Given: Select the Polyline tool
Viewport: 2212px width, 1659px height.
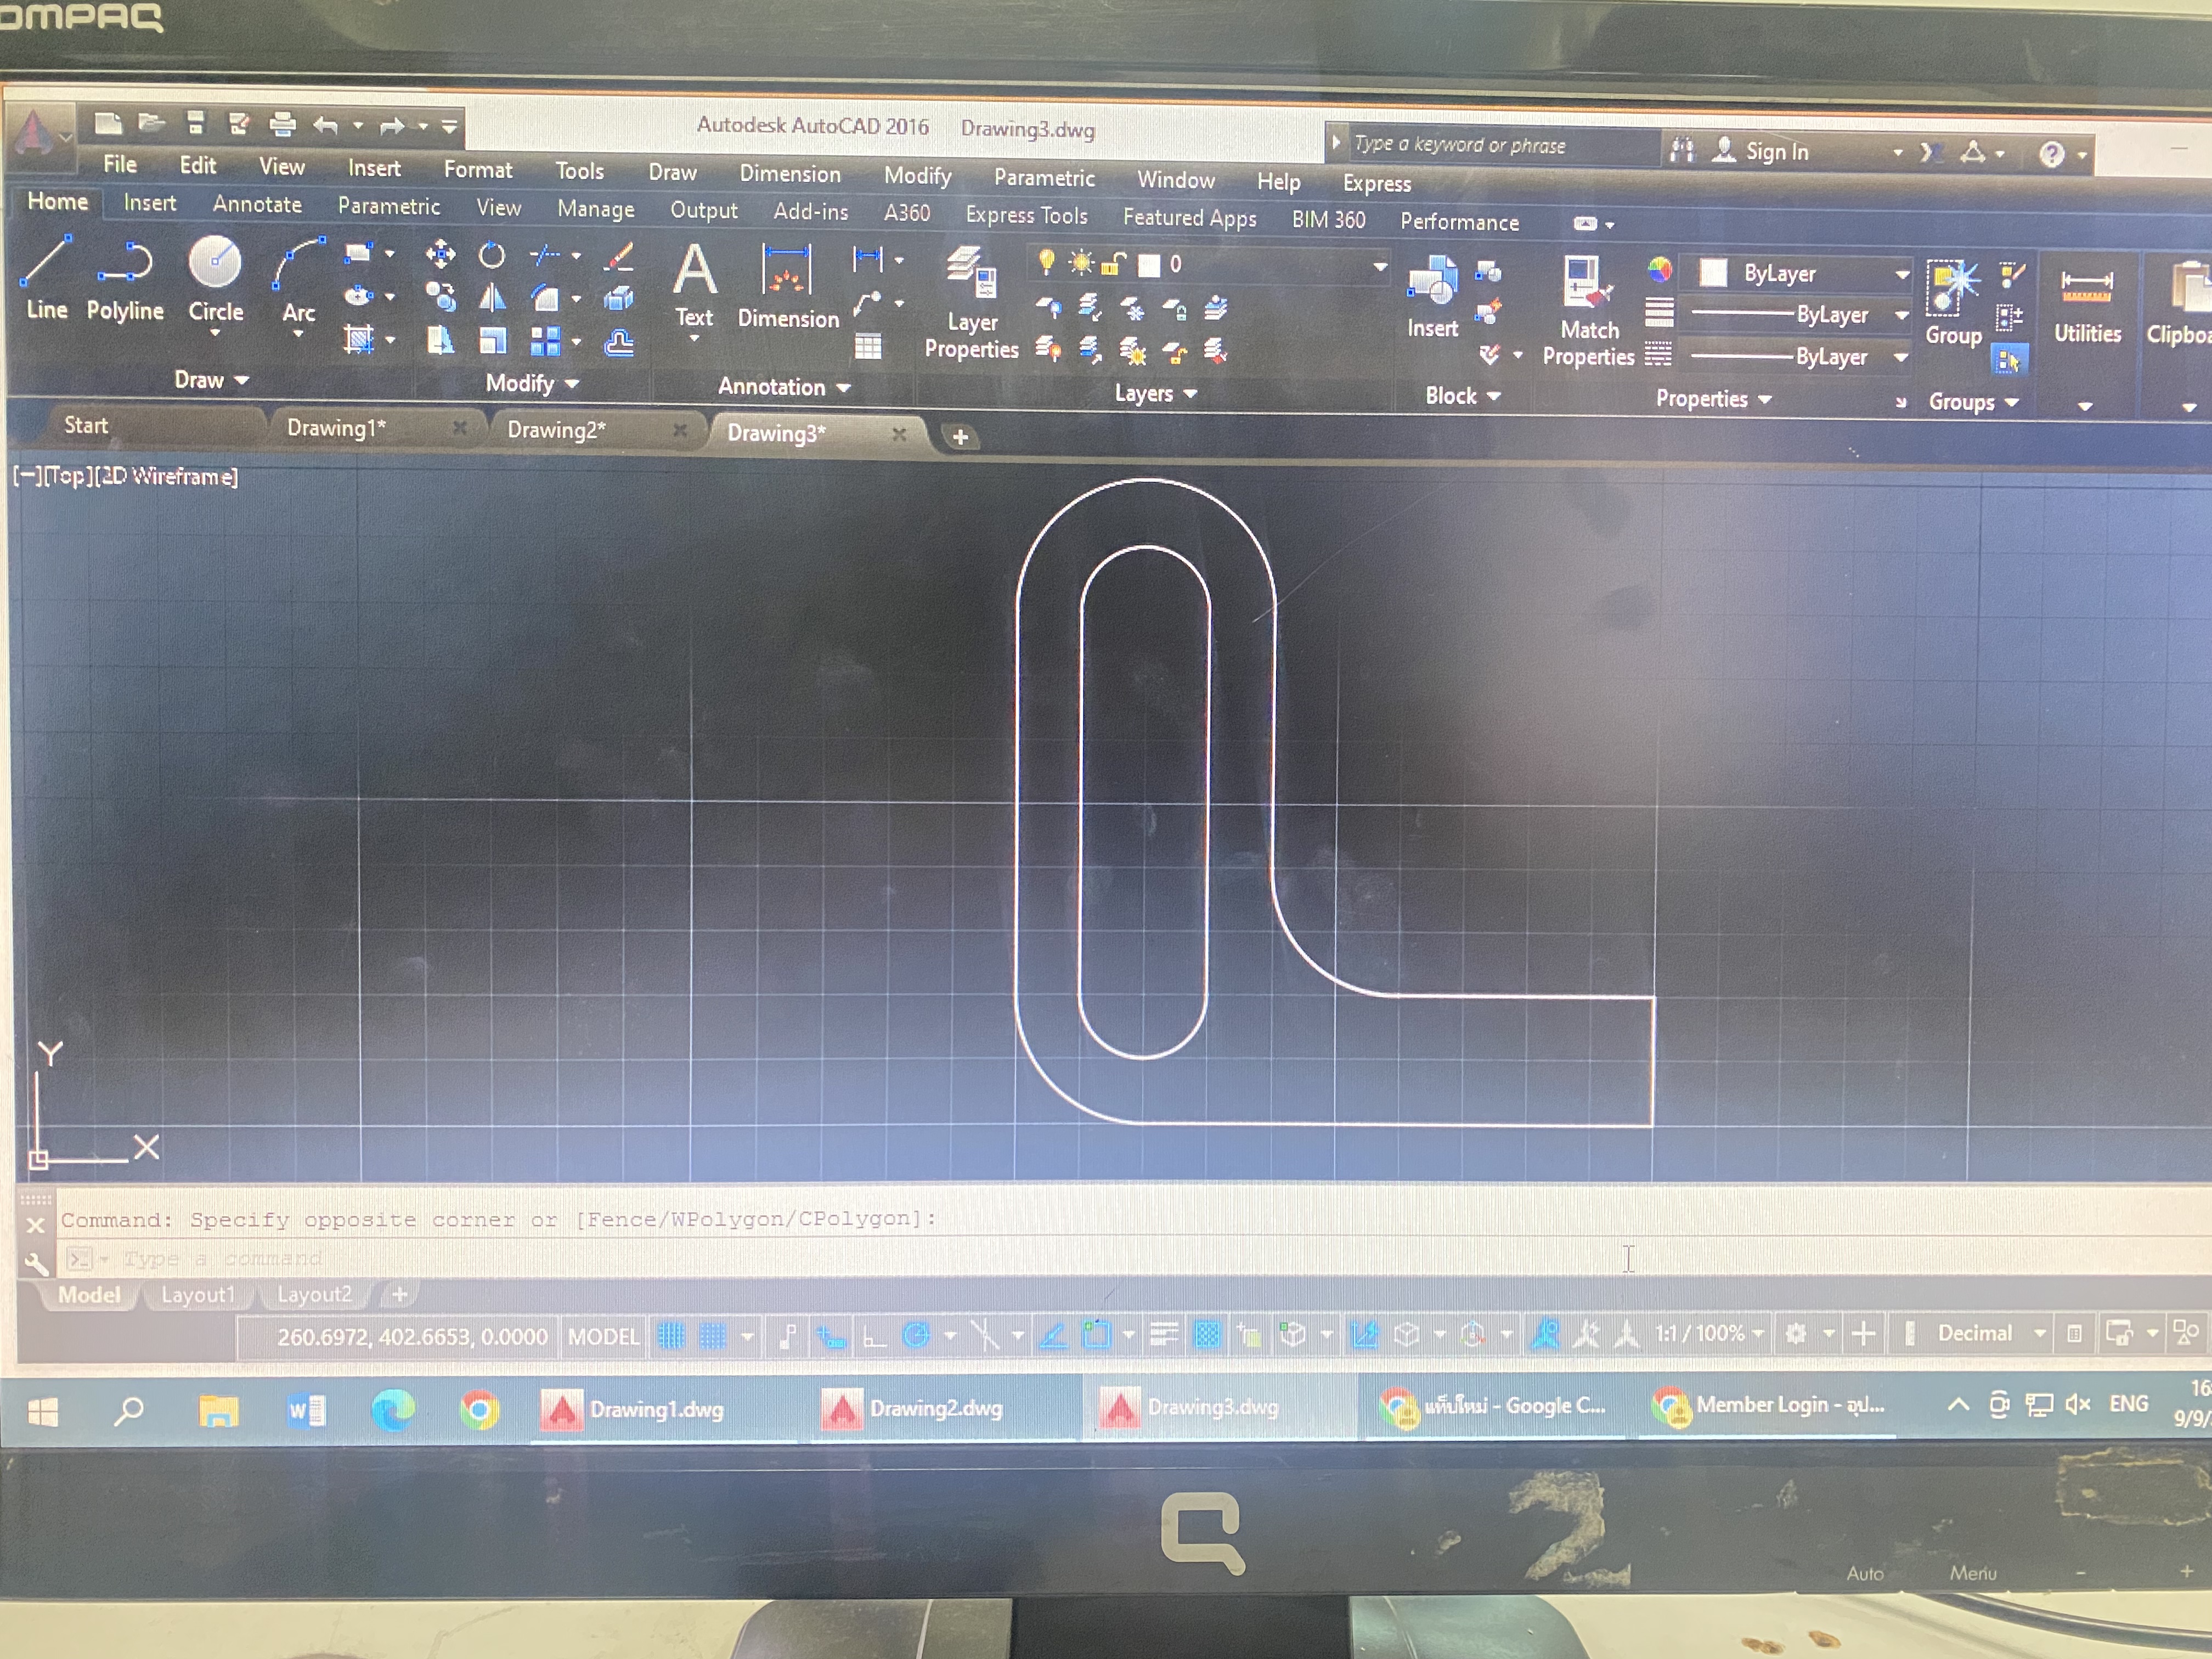Looking at the screenshot, I should coord(125,280).
